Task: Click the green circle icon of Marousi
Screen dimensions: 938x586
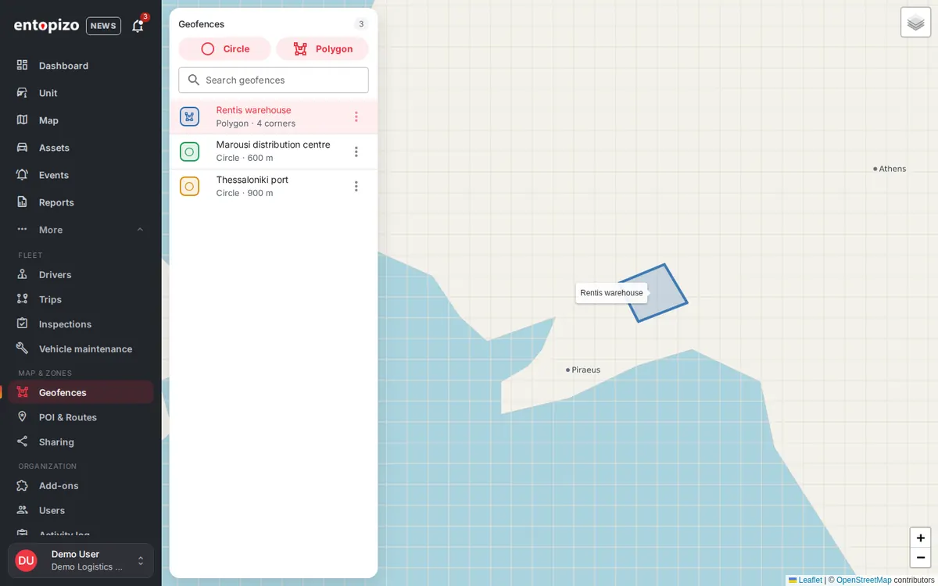Action: pyautogui.click(x=189, y=152)
